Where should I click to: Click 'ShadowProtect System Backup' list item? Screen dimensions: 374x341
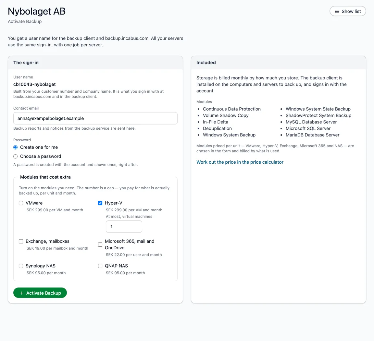click(318, 115)
